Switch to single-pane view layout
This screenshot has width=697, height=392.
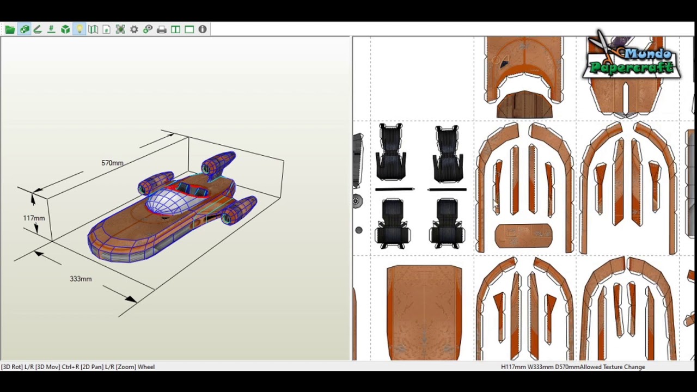(189, 29)
